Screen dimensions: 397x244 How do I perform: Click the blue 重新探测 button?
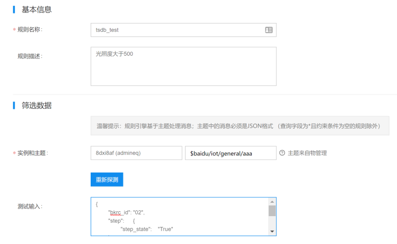107,180
